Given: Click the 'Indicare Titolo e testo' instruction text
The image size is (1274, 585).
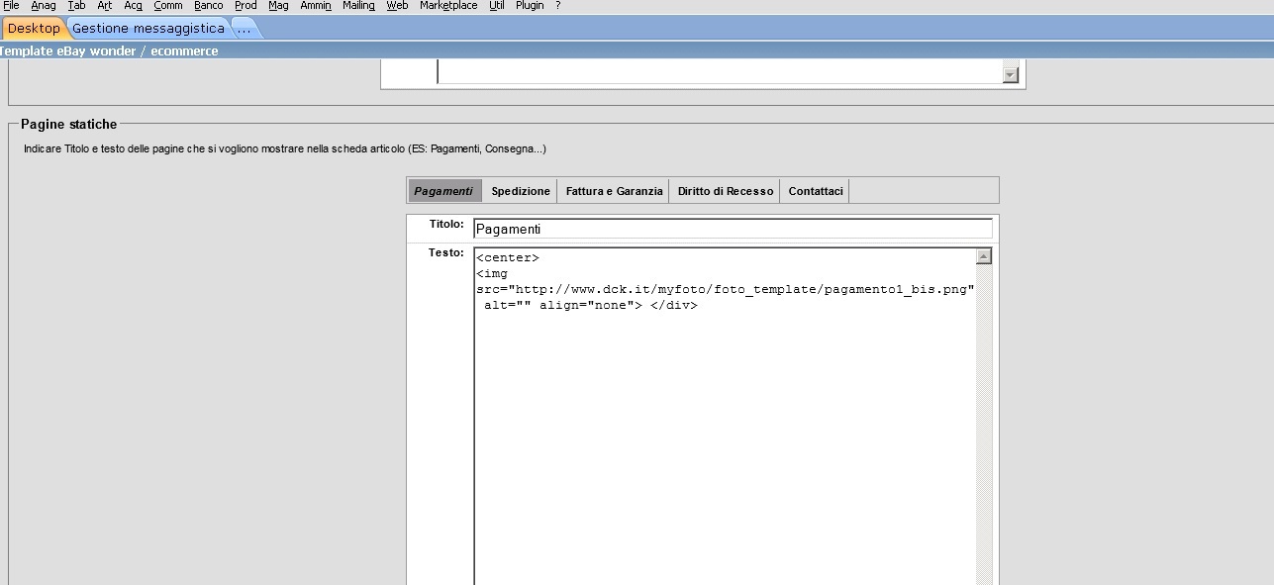Looking at the screenshot, I should coord(285,148).
